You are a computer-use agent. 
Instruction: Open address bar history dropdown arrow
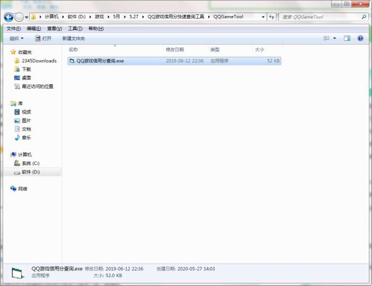click(x=263, y=17)
